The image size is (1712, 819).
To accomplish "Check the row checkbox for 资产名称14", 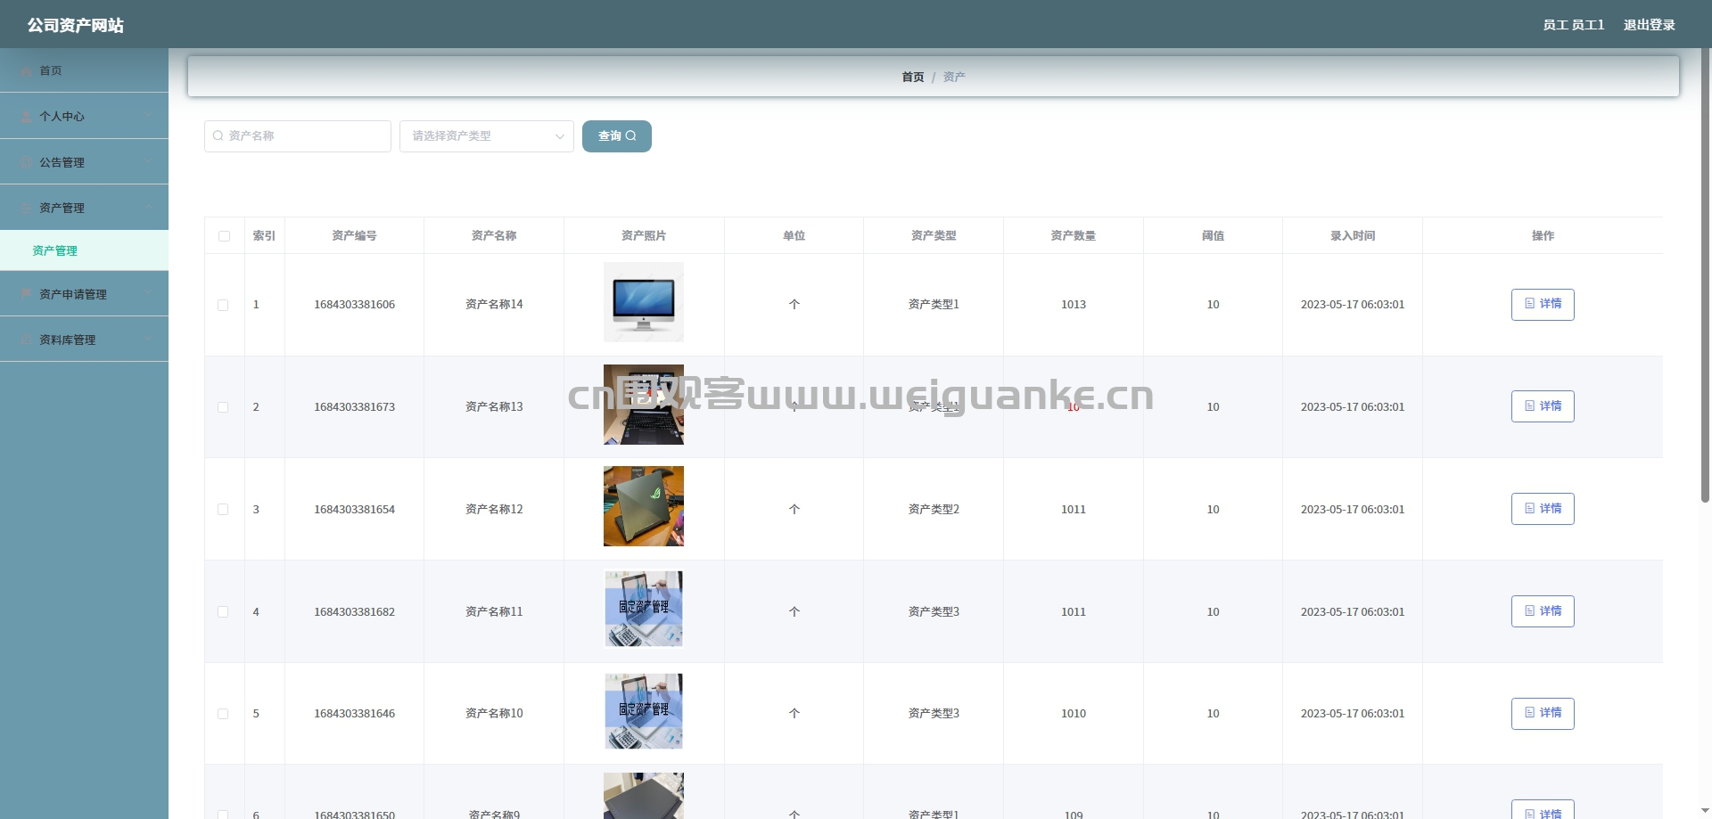I will 223,305.
